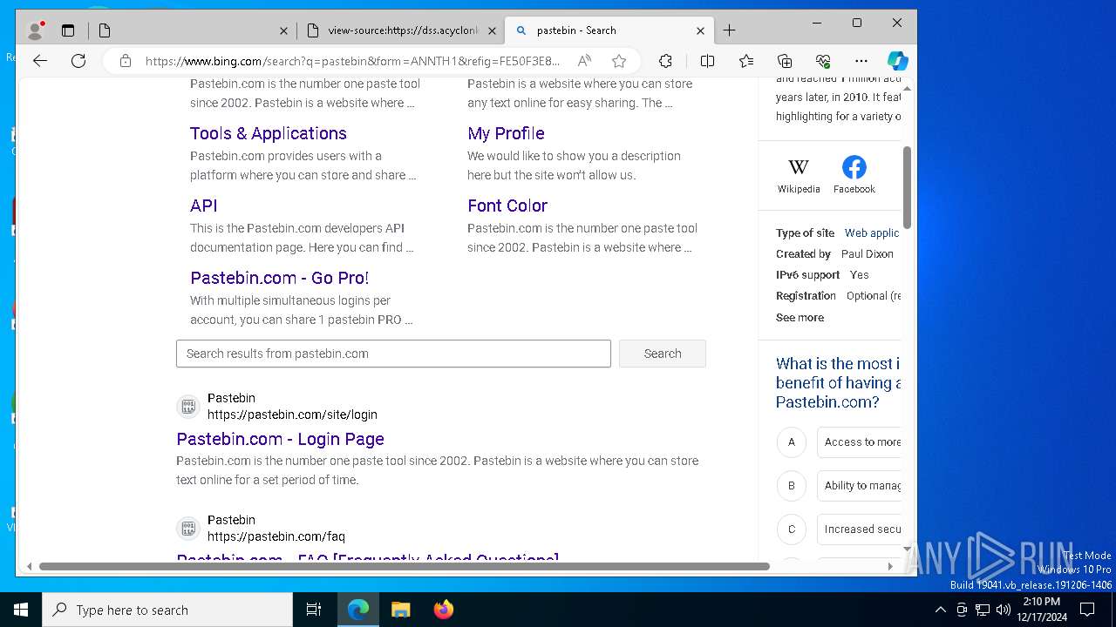
Task: Open the My Profile link
Action: point(506,133)
